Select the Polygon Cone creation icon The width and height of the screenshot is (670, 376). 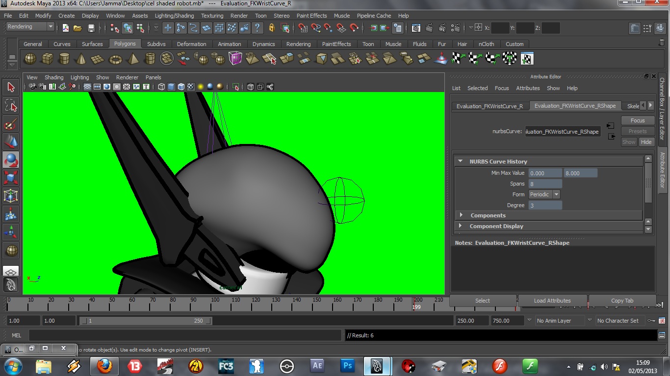point(80,58)
